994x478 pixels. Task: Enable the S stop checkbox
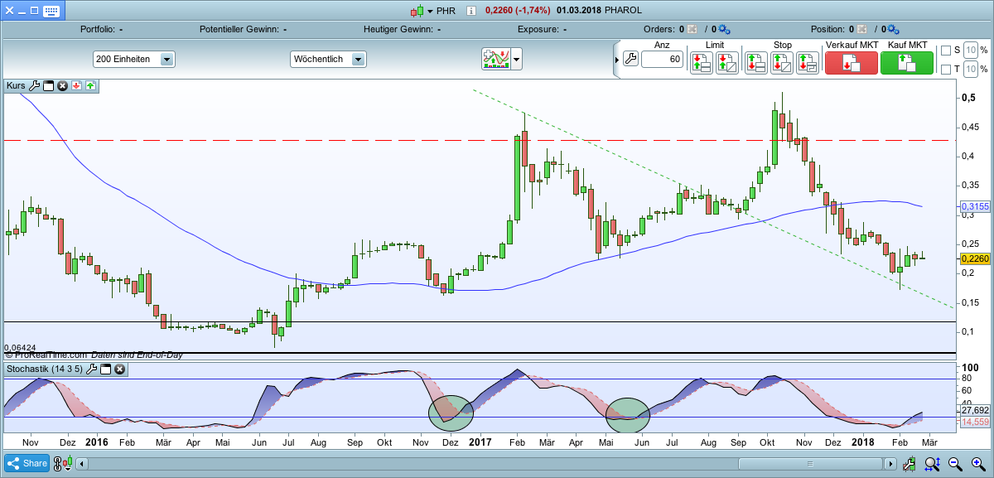coord(946,51)
